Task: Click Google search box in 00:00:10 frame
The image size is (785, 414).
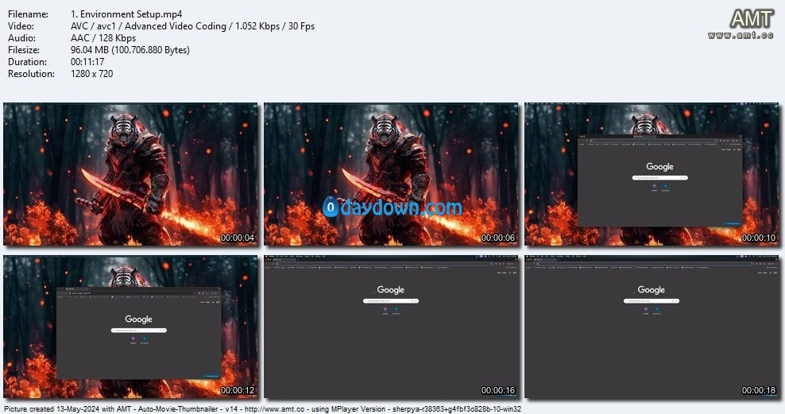Action: (659, 178)
